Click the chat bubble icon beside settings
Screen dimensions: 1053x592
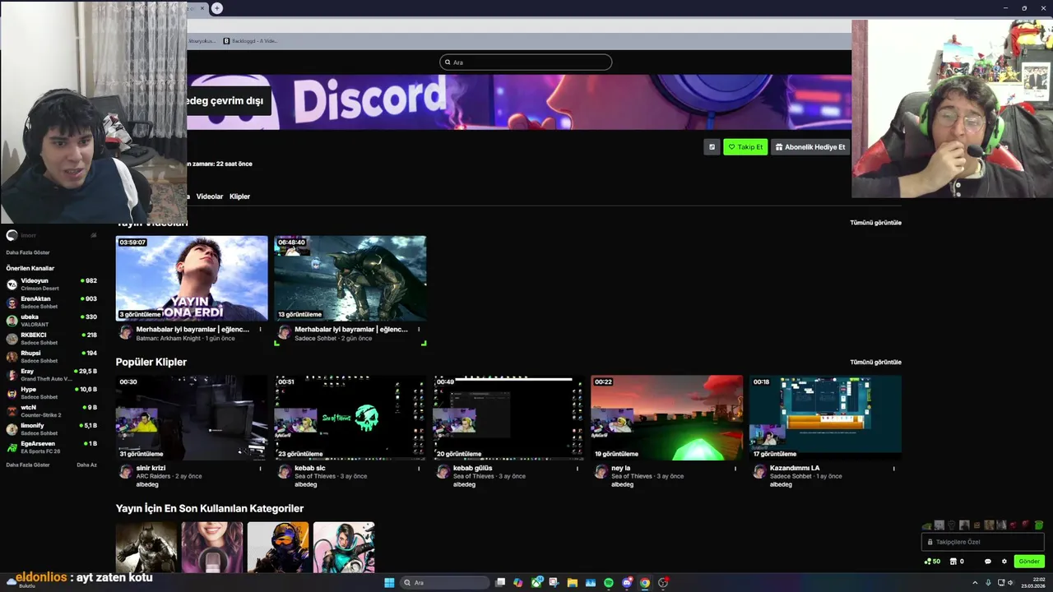pyautogui.click(x=988, y=562)
